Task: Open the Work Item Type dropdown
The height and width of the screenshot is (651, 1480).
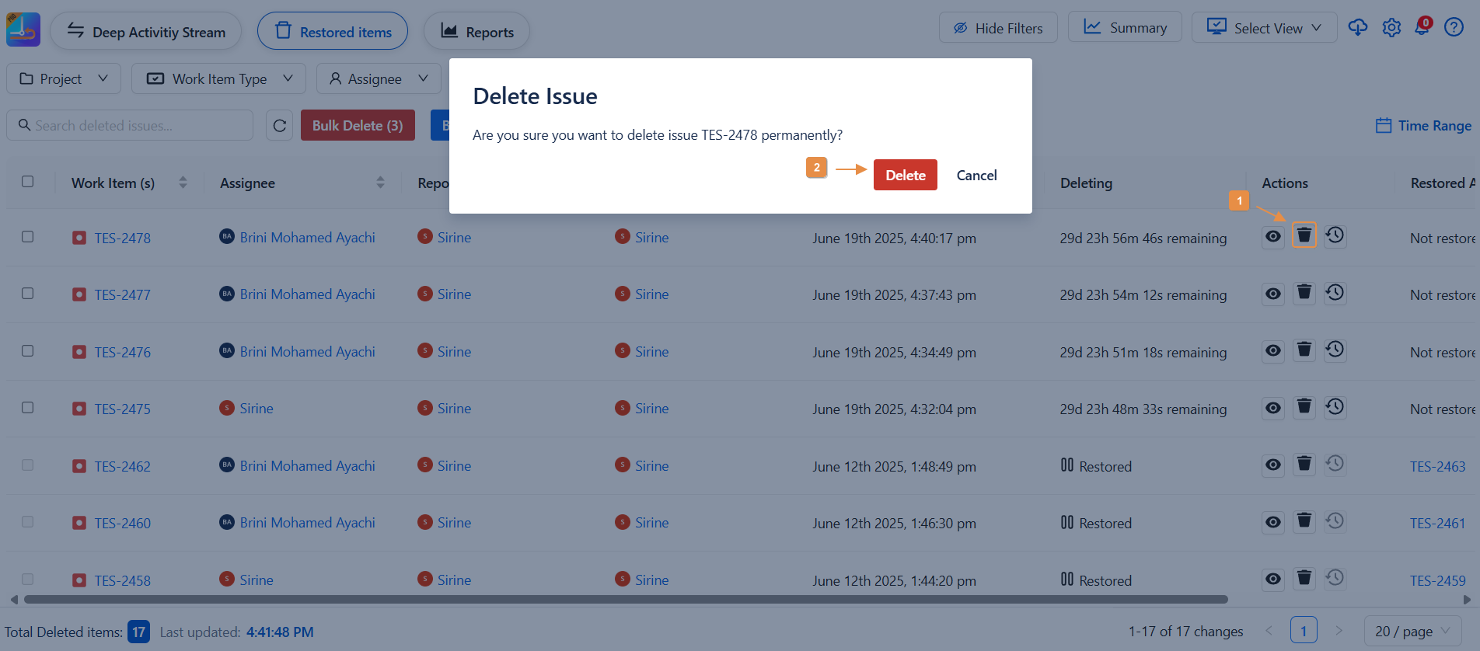Action: point(219,78)
